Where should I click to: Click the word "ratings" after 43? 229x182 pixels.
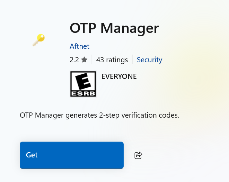[x=117, y=60]
